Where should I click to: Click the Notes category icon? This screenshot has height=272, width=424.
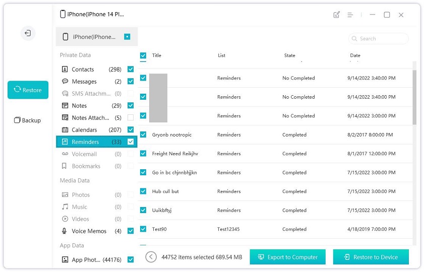click(x=65, y=105)
